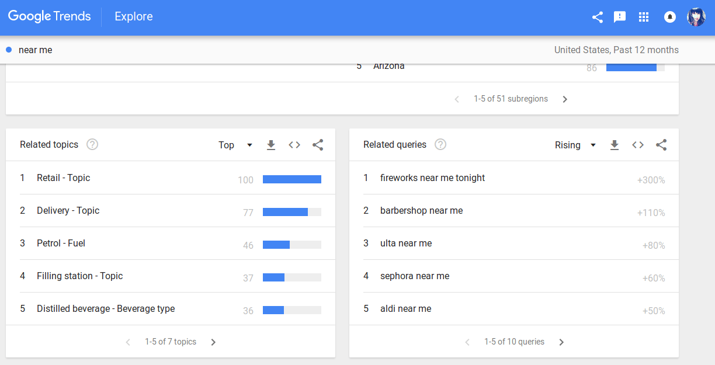The image size is (715, 365).
Task: Download Related topics data as CSV
Action: coord(271,145)
